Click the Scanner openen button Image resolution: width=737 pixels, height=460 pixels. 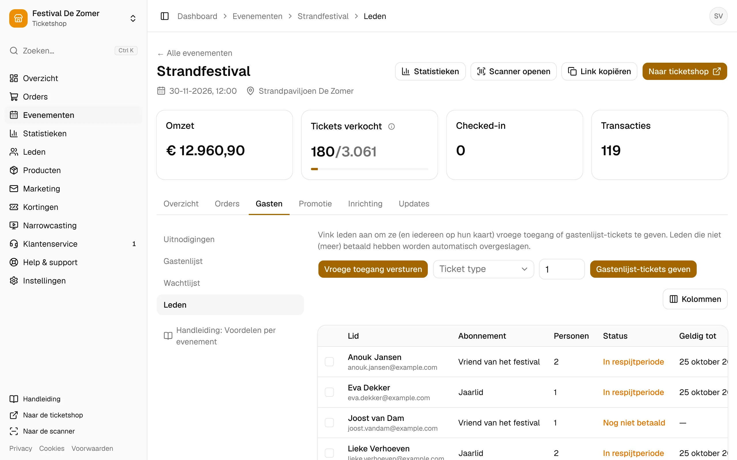coord(513,71)
